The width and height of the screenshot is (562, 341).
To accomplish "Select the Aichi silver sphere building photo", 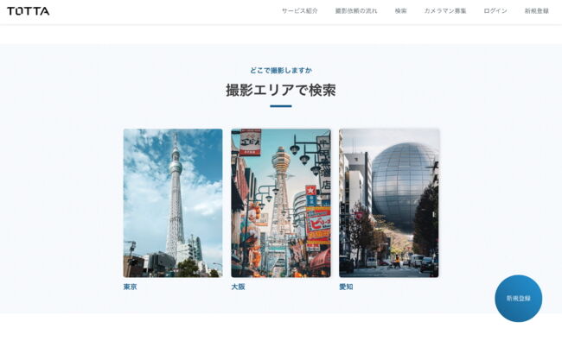I will tap(389, 203).
